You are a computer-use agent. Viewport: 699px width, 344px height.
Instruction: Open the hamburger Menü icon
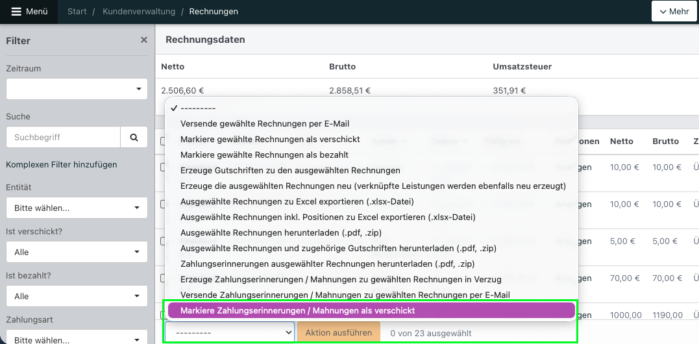[16, 12]
